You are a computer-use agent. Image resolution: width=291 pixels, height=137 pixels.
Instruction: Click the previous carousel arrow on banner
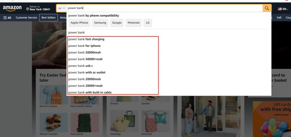coord(39,45)
